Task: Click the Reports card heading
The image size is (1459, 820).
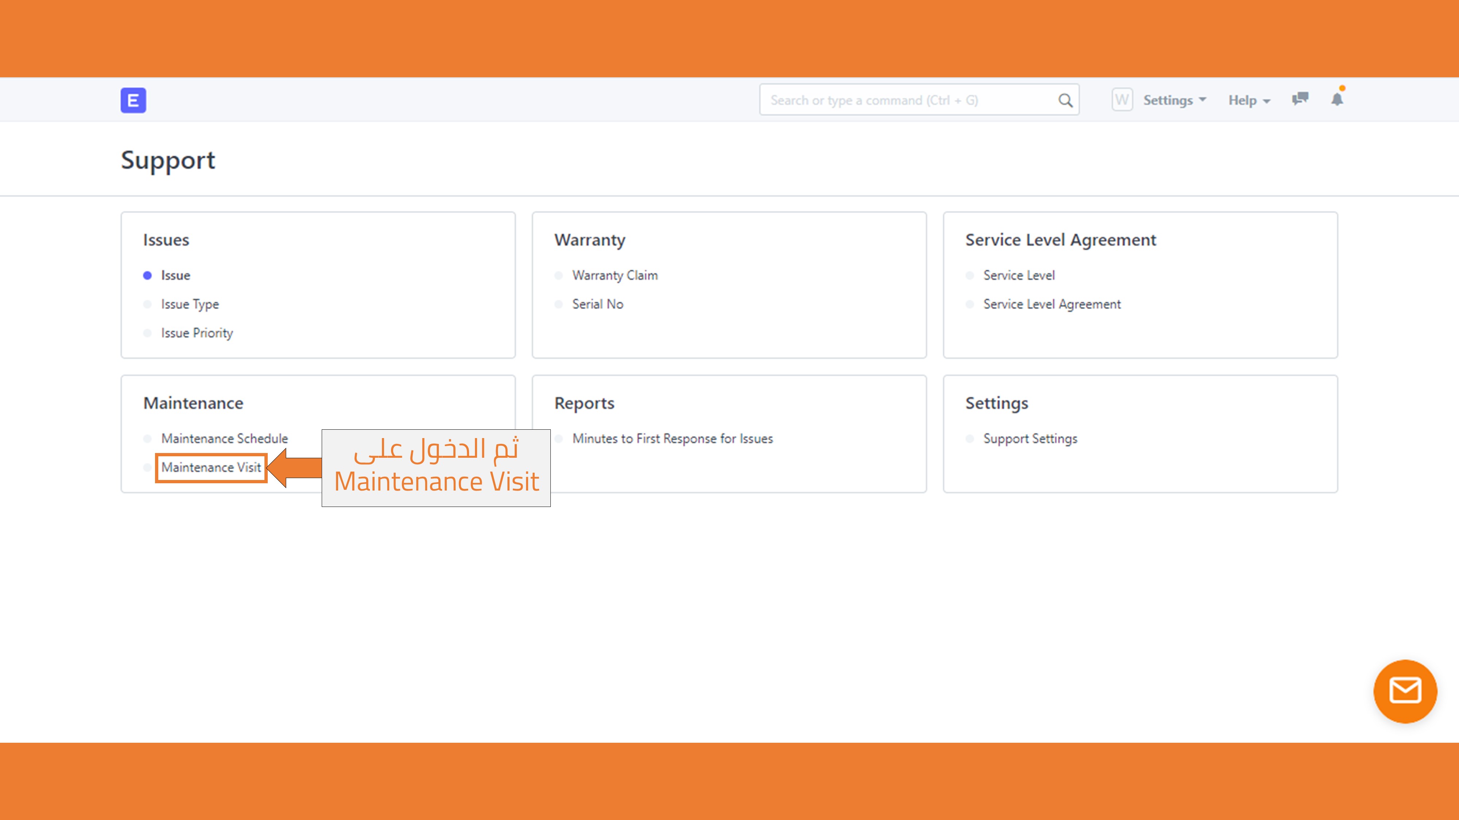Action: point(584,404)
